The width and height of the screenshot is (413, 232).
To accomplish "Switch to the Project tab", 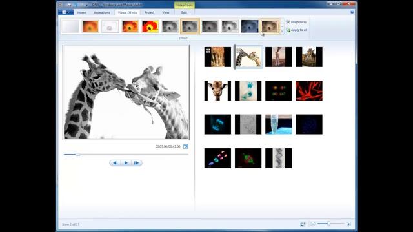I will pyautogui.click(x=149, y=12).
